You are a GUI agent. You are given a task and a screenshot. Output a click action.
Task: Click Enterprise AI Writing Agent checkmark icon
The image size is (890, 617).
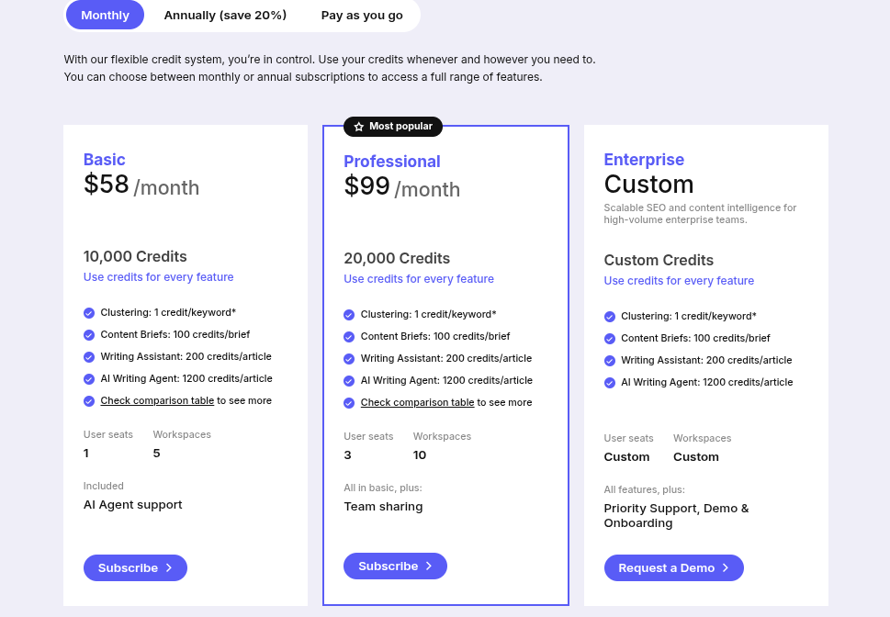tap(610, 383)
